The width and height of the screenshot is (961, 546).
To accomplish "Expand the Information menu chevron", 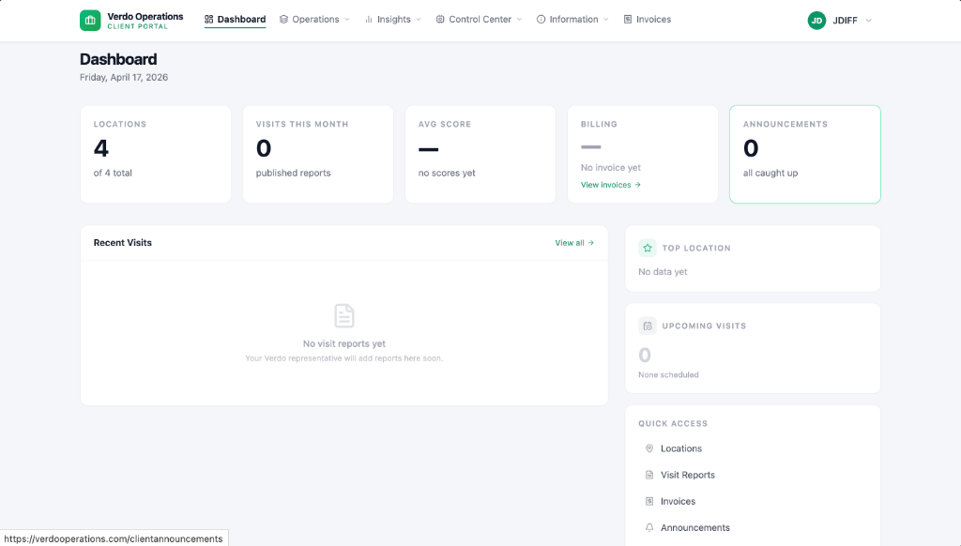I will click(x=606, y=20).
